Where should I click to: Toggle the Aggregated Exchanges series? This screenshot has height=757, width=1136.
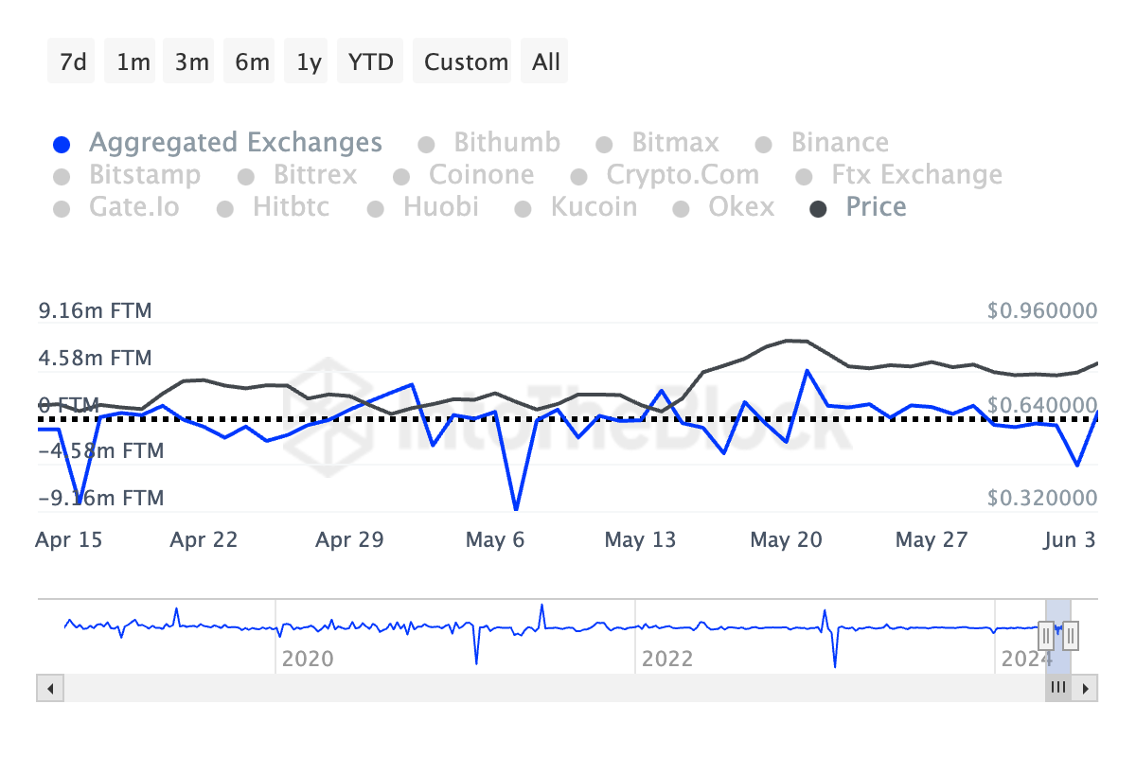(x=235, y=143)
